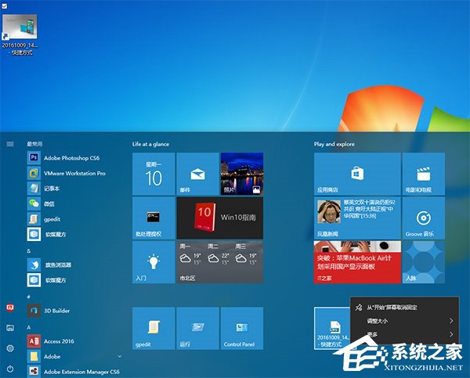
Task: Open the Photos (照片) tile thumbnail
Action: (240, 174)
